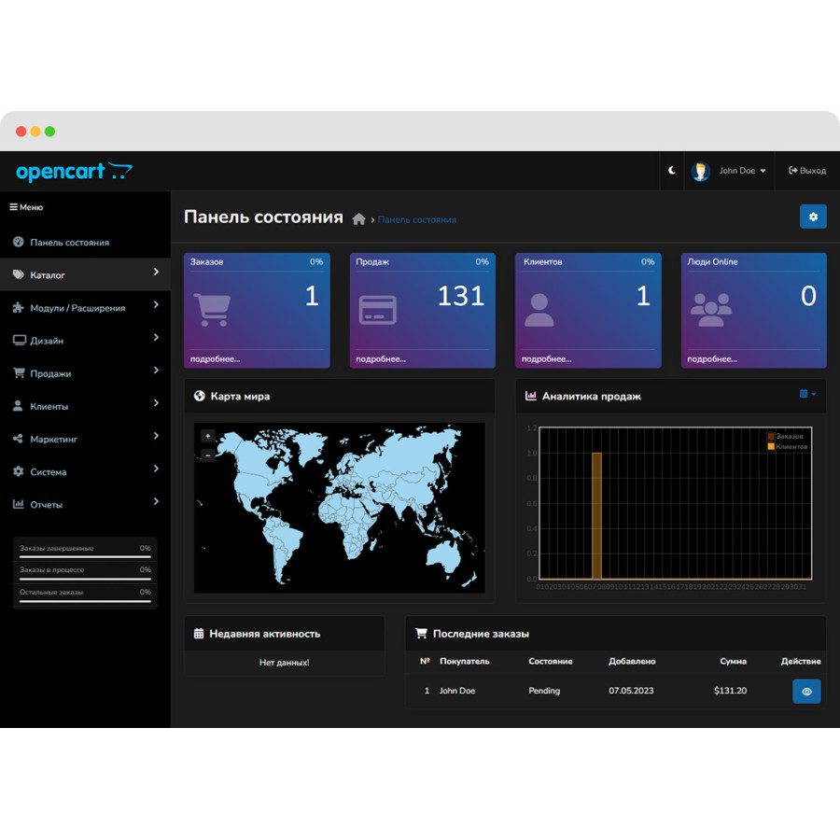Click the shopping cart icon in Заказов tile
Image resolution: width=840 pixels, height=840 pixels.
coord(212,310)
